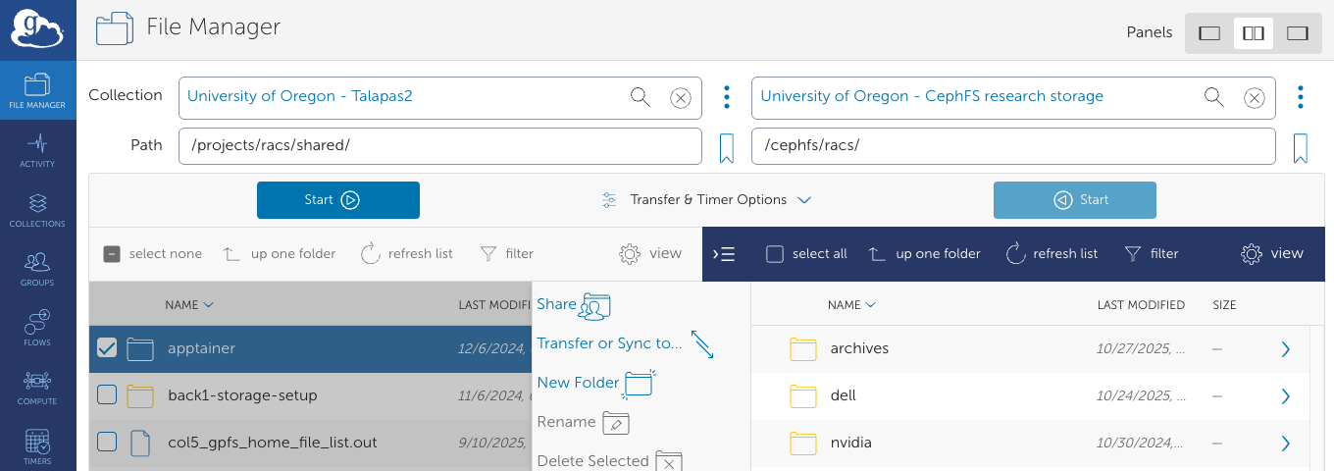
Task: Start transfer from right panel
Action: pos(1075,200)
